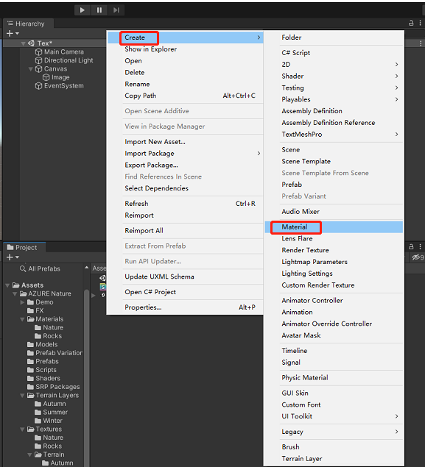This screenshot has height=467, width=425.
Task: Choose Reimport All menu entry
Action: (185, 230)
